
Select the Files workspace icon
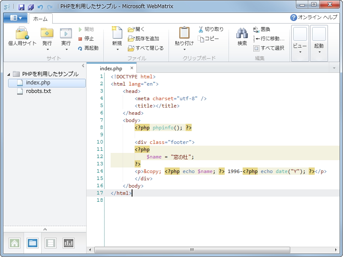click(32, 243)
